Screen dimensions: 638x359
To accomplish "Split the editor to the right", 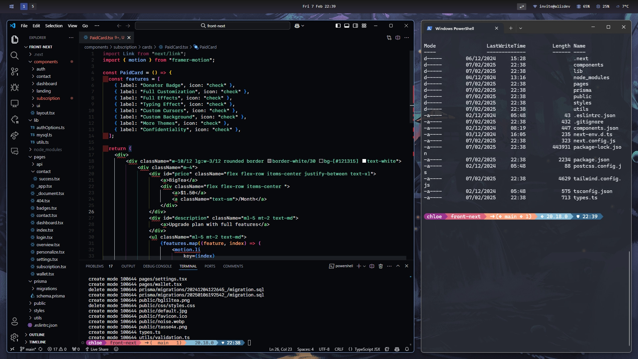I will [x=398, y=38].
